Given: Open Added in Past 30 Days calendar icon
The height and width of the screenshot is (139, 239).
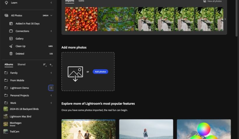Looking at the screenshot, I should tap(11, 23).
